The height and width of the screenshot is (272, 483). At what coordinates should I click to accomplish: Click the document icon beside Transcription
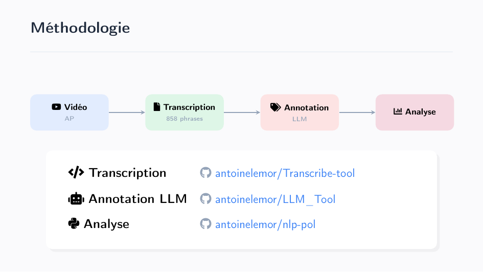pyautogui.click(x=157, y=107)
